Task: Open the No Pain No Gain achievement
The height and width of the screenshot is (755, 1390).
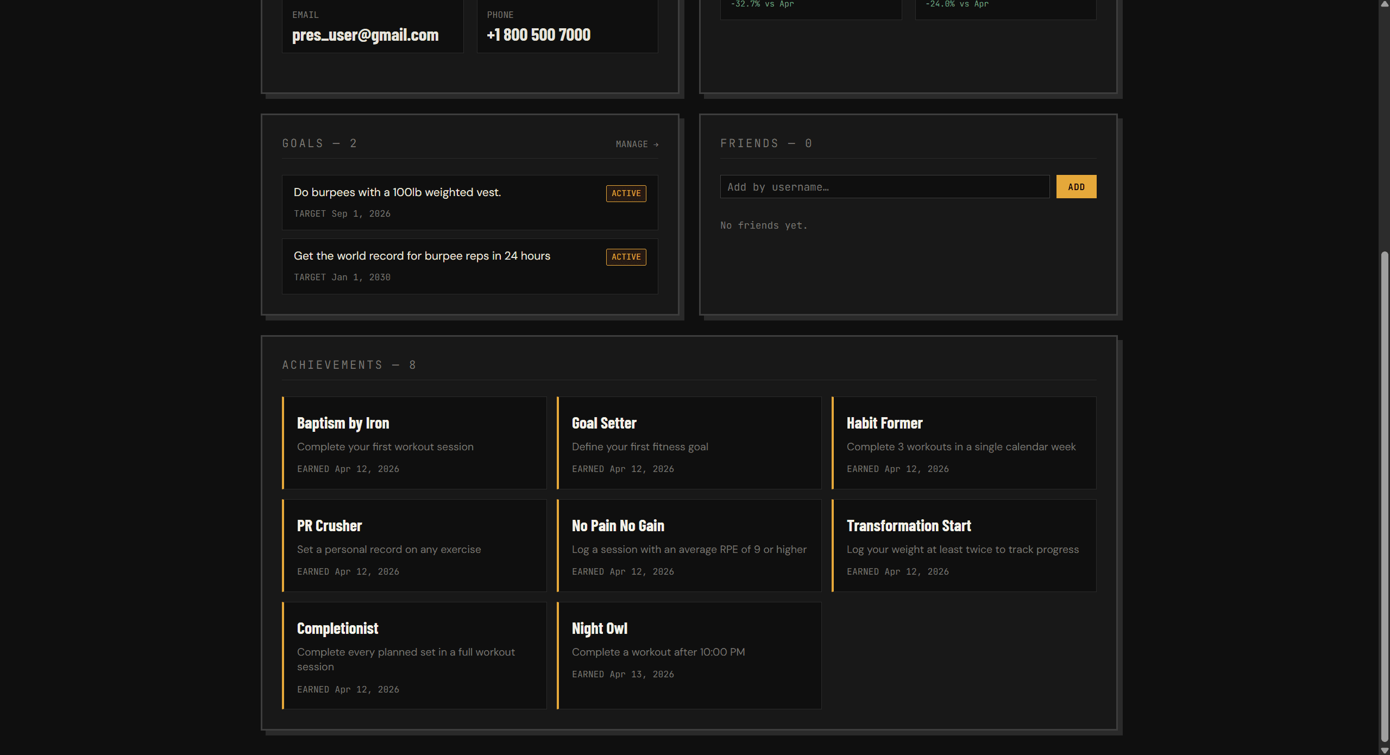Action: pyautogui.click(x=689, y=545)
